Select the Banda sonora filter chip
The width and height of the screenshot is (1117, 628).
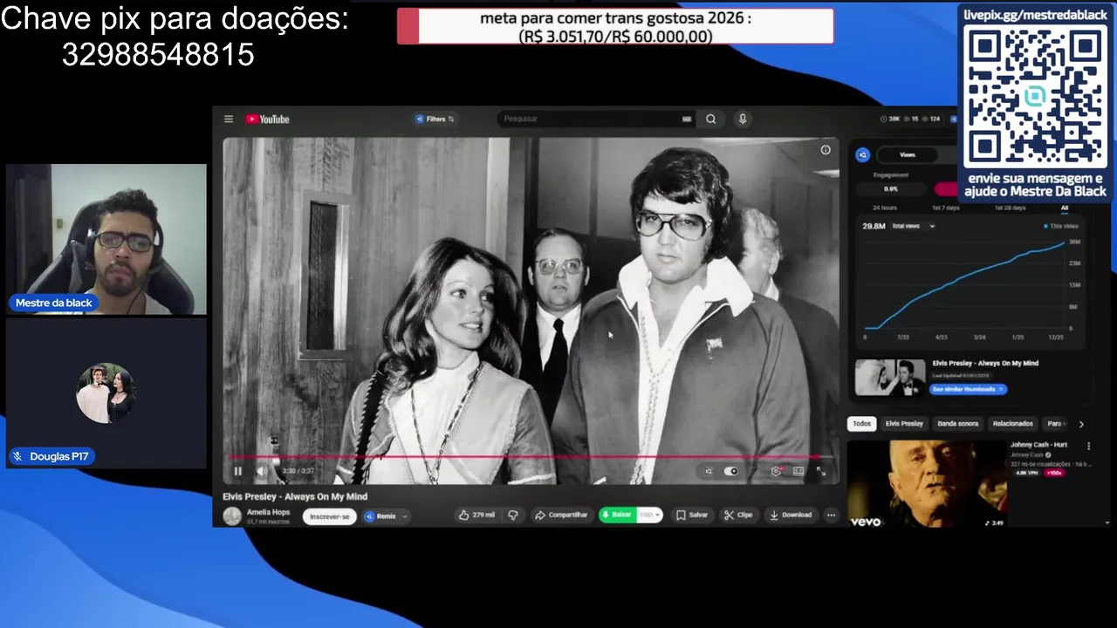tap(957, 424)
